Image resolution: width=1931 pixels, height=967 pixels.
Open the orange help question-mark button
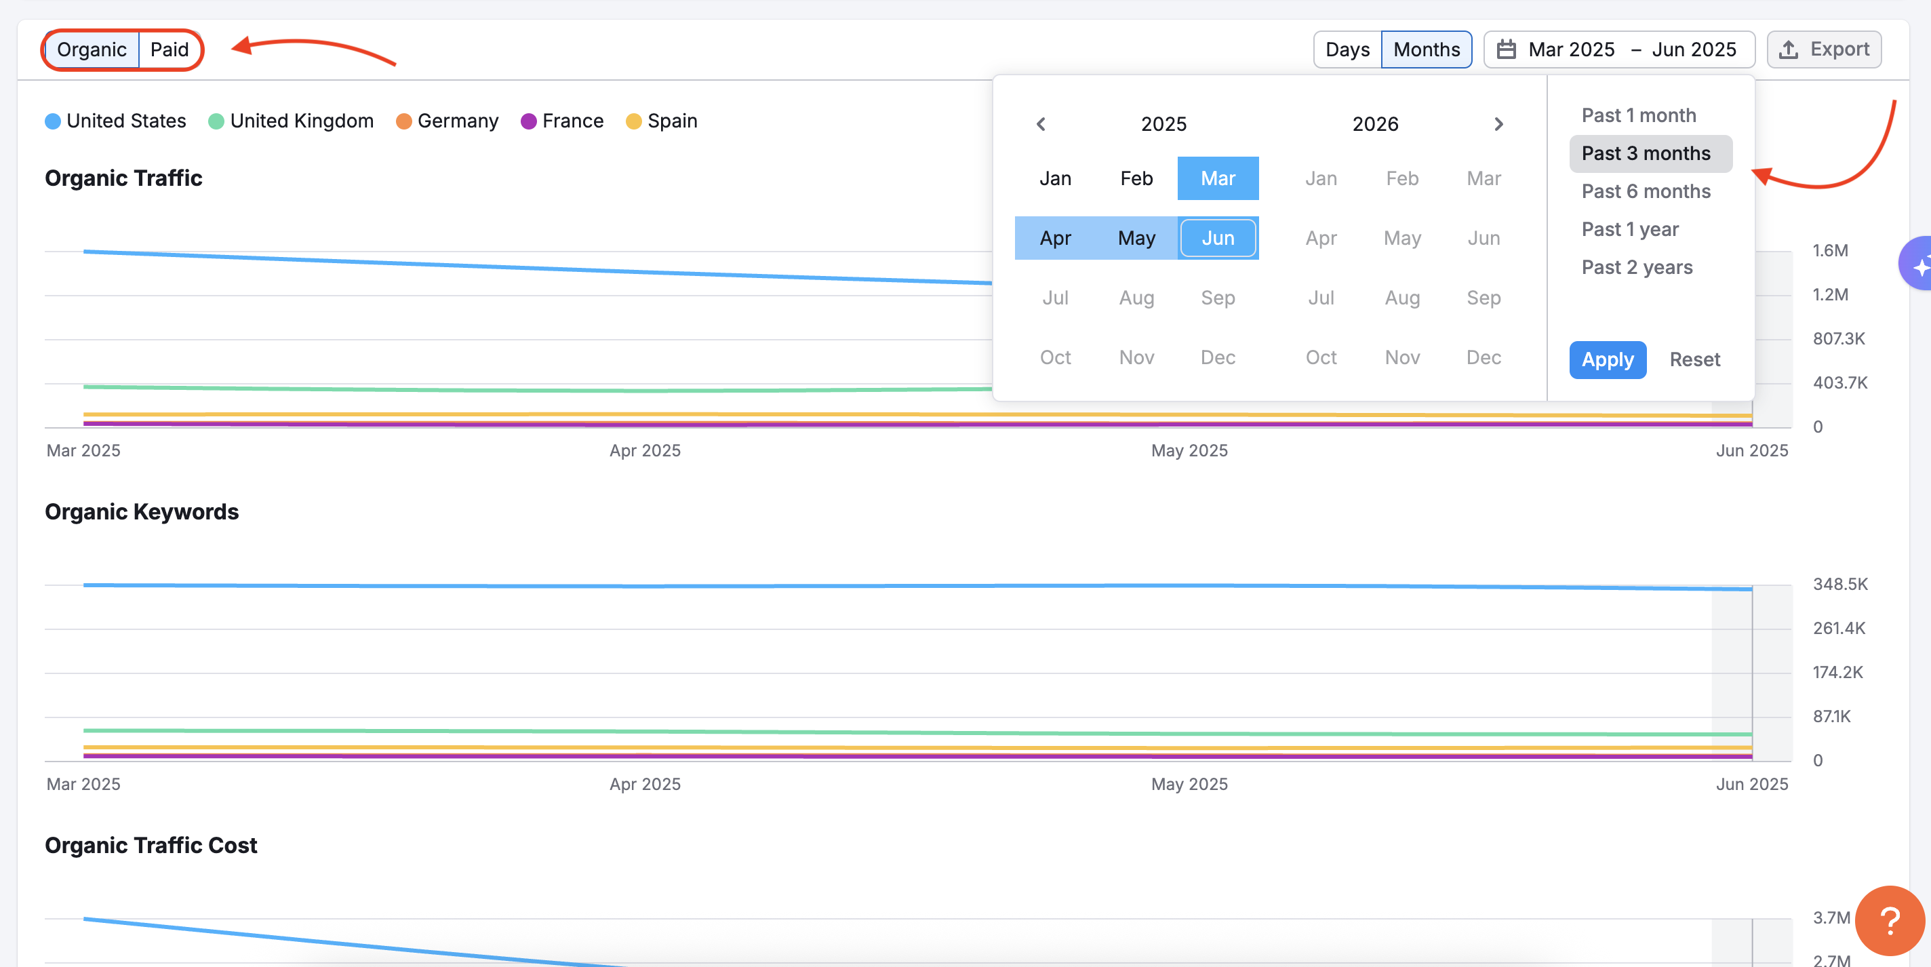point(1889,920)
